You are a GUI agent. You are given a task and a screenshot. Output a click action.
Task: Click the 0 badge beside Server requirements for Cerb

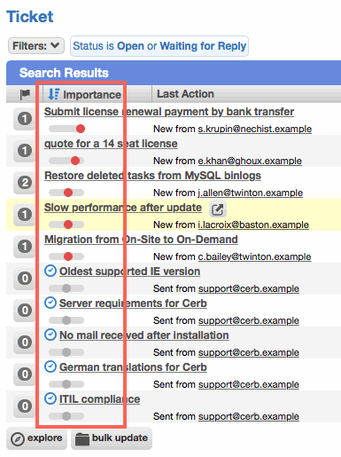tap(25, 311)
